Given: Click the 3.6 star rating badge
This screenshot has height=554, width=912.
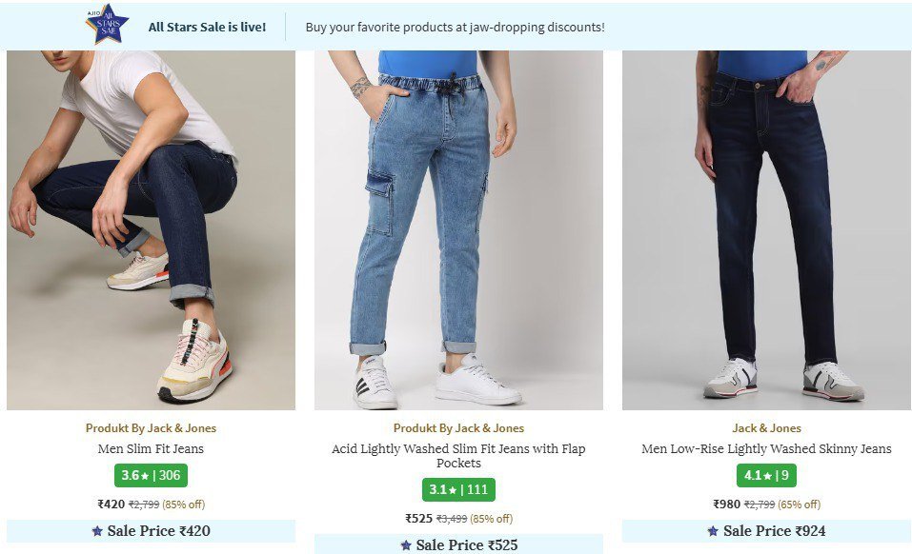Looking at the screenshot, I should pos(151,475).
